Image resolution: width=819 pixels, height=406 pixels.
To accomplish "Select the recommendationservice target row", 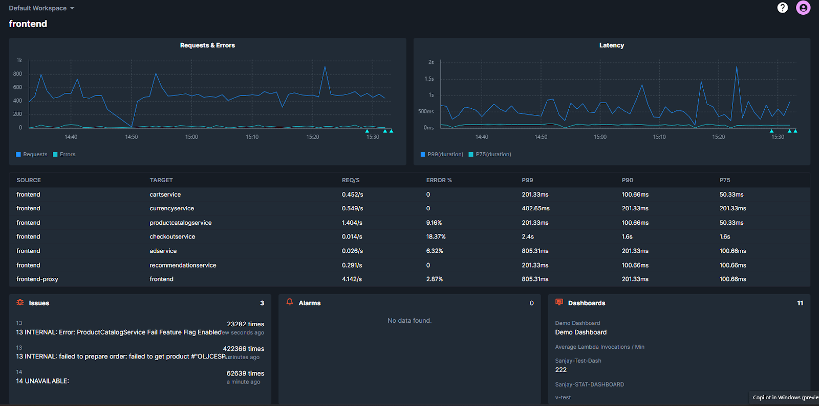I will pyautogui.click(x=409, y=265).
